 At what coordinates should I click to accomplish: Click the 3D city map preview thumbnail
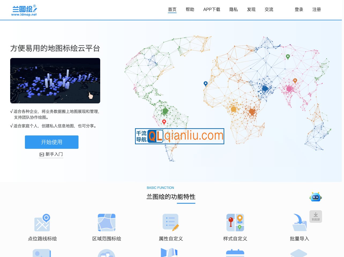coord(55,81)
